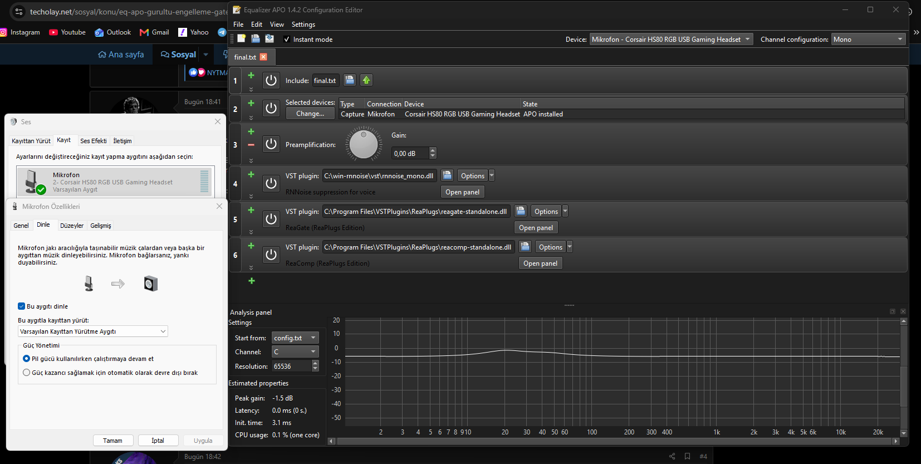Open 'Varsayılan Kayıttan Yürütme Aygıtı' dropdown
921x464 pixels.
[x=93, y=331]
